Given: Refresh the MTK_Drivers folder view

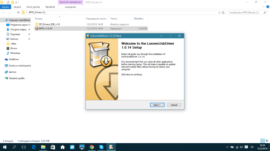Looking at the screenshot, I should [x=223, y=13].
